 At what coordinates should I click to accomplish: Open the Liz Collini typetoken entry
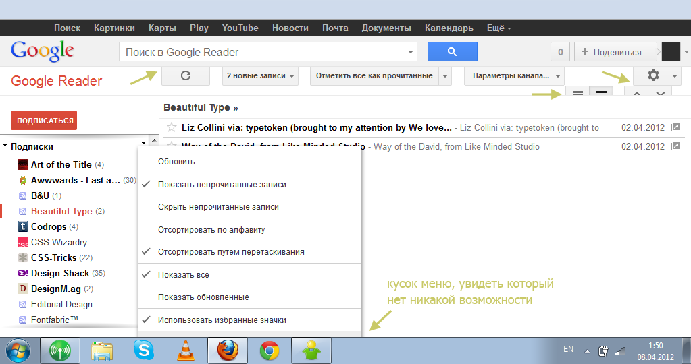316,127
